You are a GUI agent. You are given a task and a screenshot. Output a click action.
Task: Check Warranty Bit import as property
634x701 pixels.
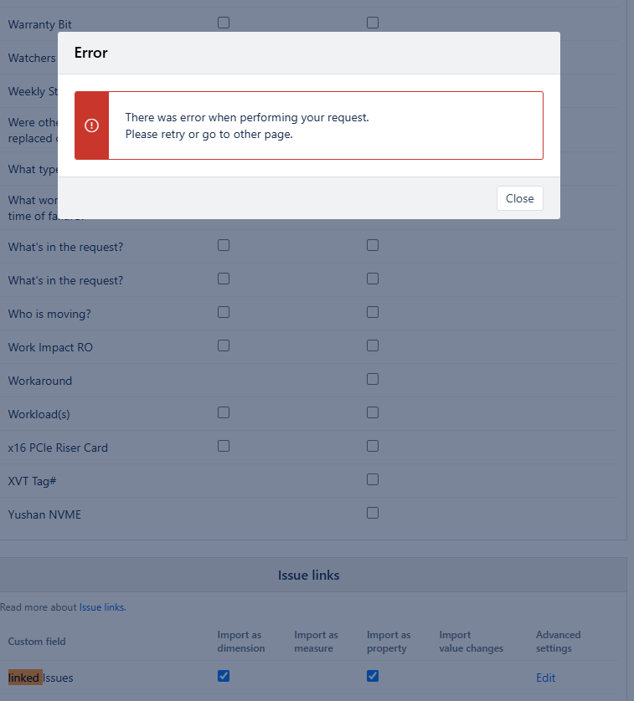pos(373,23)
